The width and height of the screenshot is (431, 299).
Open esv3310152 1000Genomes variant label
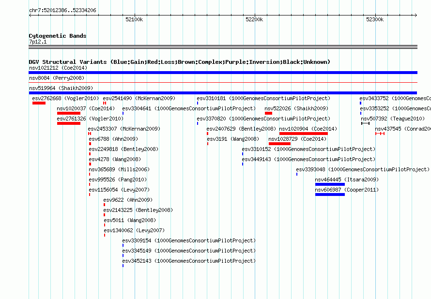point(308,149)
